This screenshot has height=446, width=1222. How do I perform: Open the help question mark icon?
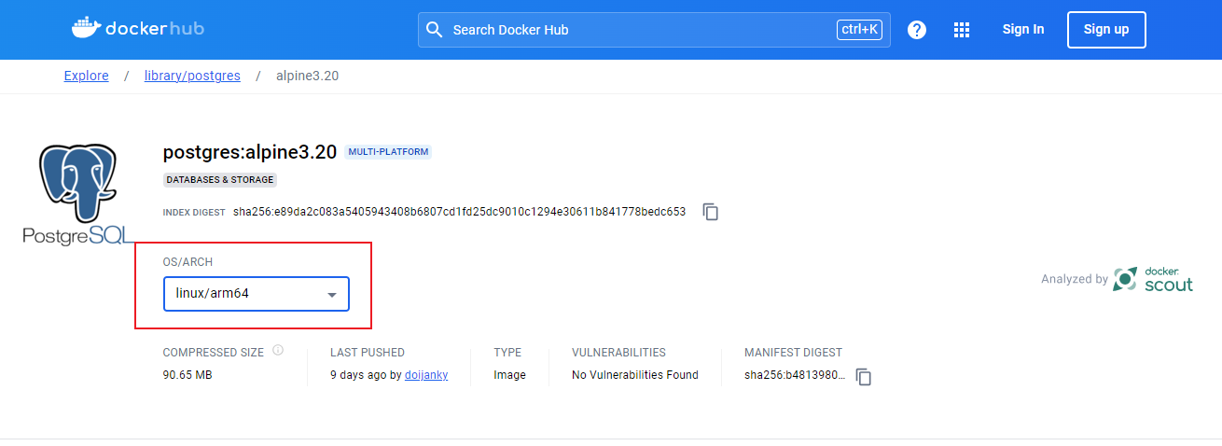pos(917,30)
